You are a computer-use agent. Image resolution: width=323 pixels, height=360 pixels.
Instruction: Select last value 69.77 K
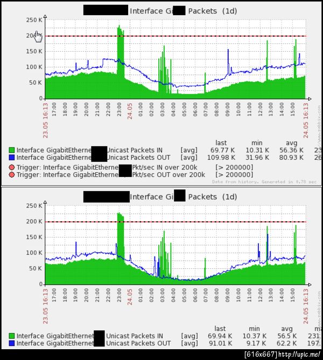coord(222,151)
